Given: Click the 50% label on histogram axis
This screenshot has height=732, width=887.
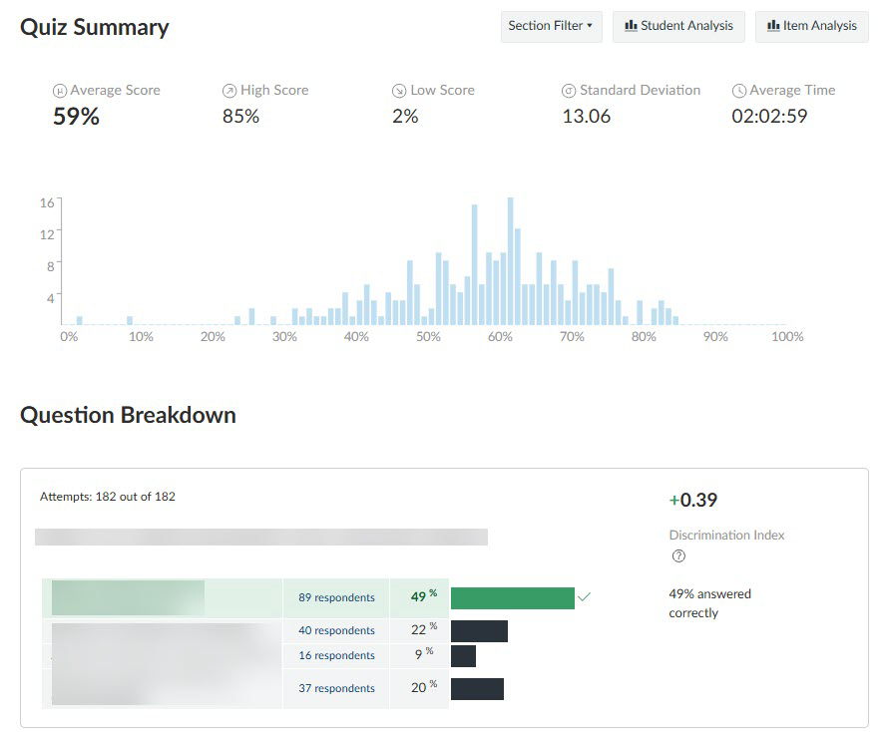Looking at the screenshot, I should (428, 337).
